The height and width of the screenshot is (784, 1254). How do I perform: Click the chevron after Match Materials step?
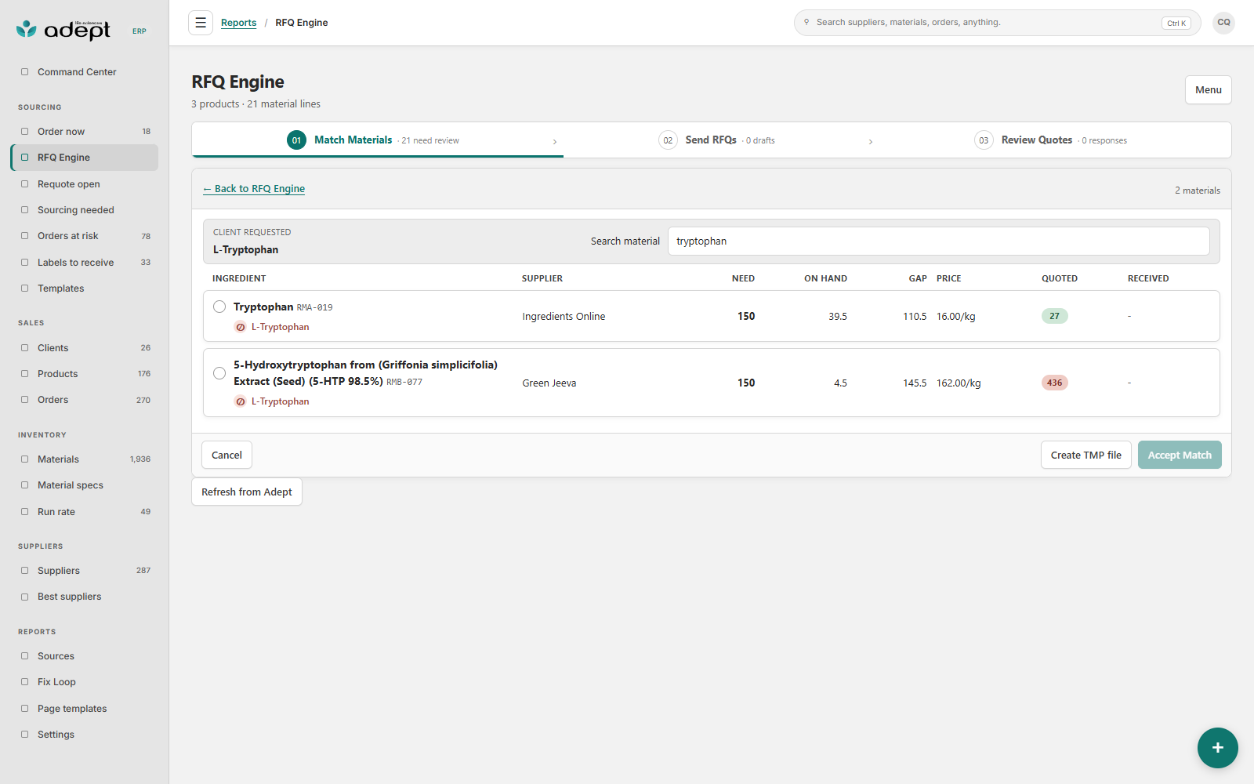point(555,142)
